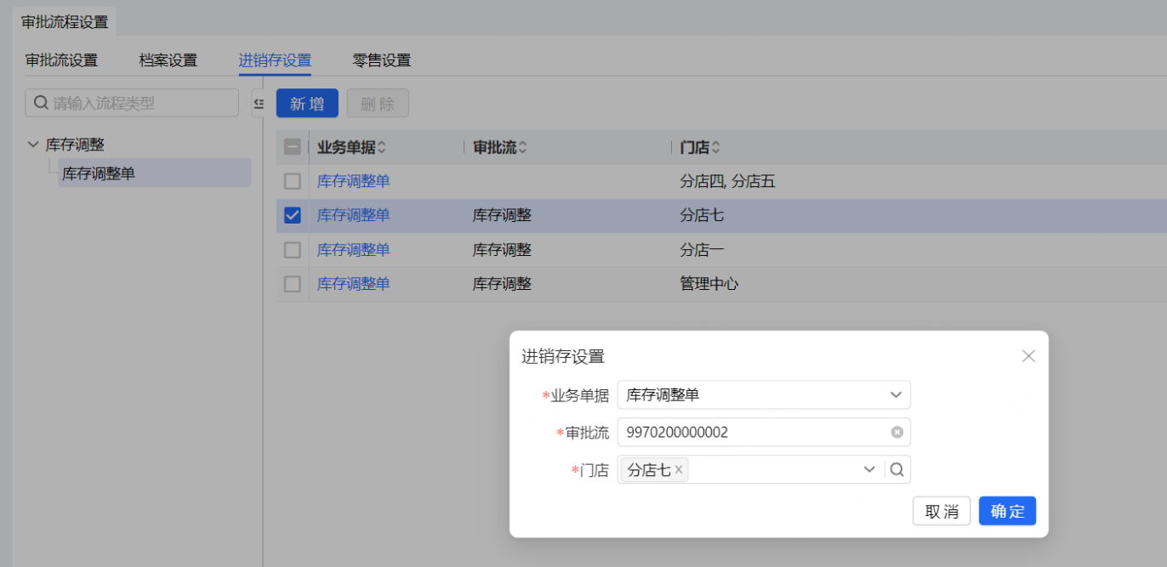The width and height of the screenshot is (1167, 567).
Task: Select 库存调整单 in the left tree
Action: pos(99,173)
